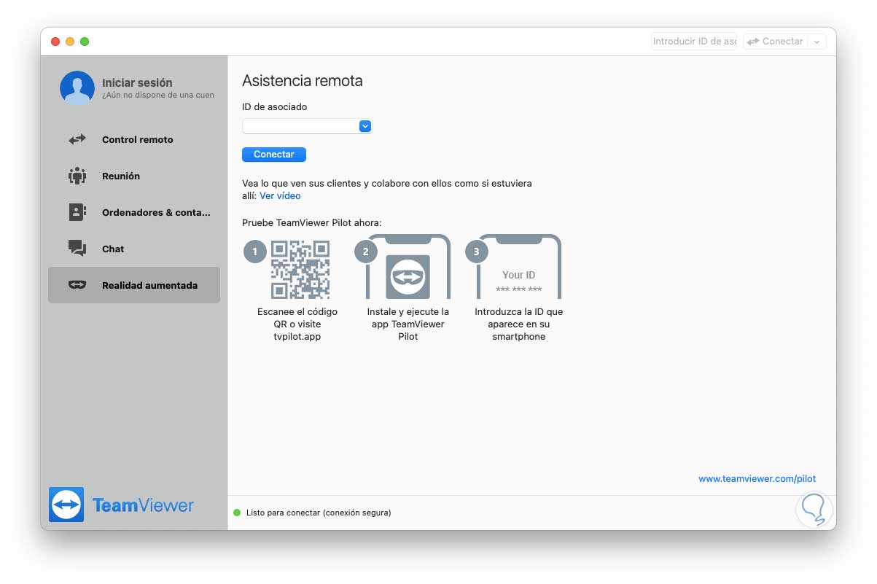Click the QR code image
This screenshot has height=584, width=877.
(x=300, y=269)
